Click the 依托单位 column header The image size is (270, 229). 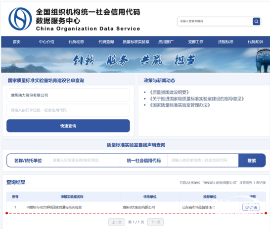coord(150,196)
